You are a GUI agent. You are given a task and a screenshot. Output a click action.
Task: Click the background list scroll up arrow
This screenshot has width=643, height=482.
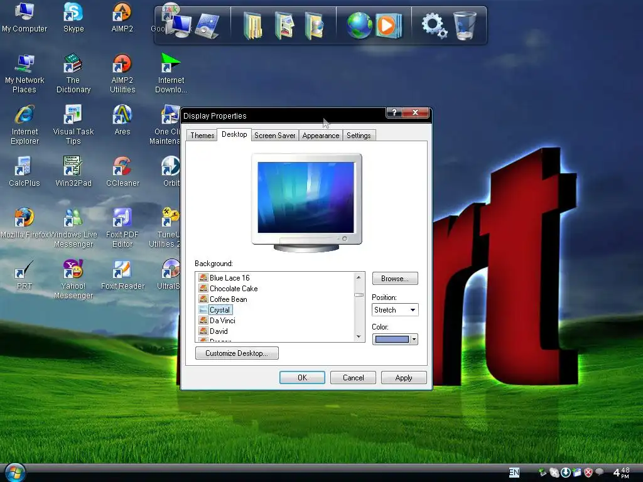(x=359, y=277)
